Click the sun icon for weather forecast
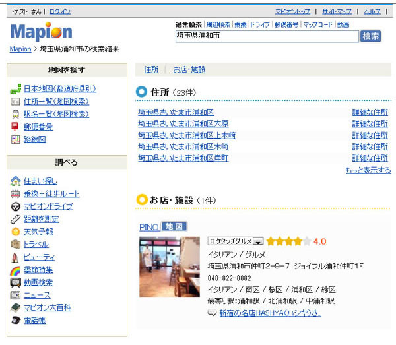Viewport: 396px width, 345px height. [x=16, y=232]
